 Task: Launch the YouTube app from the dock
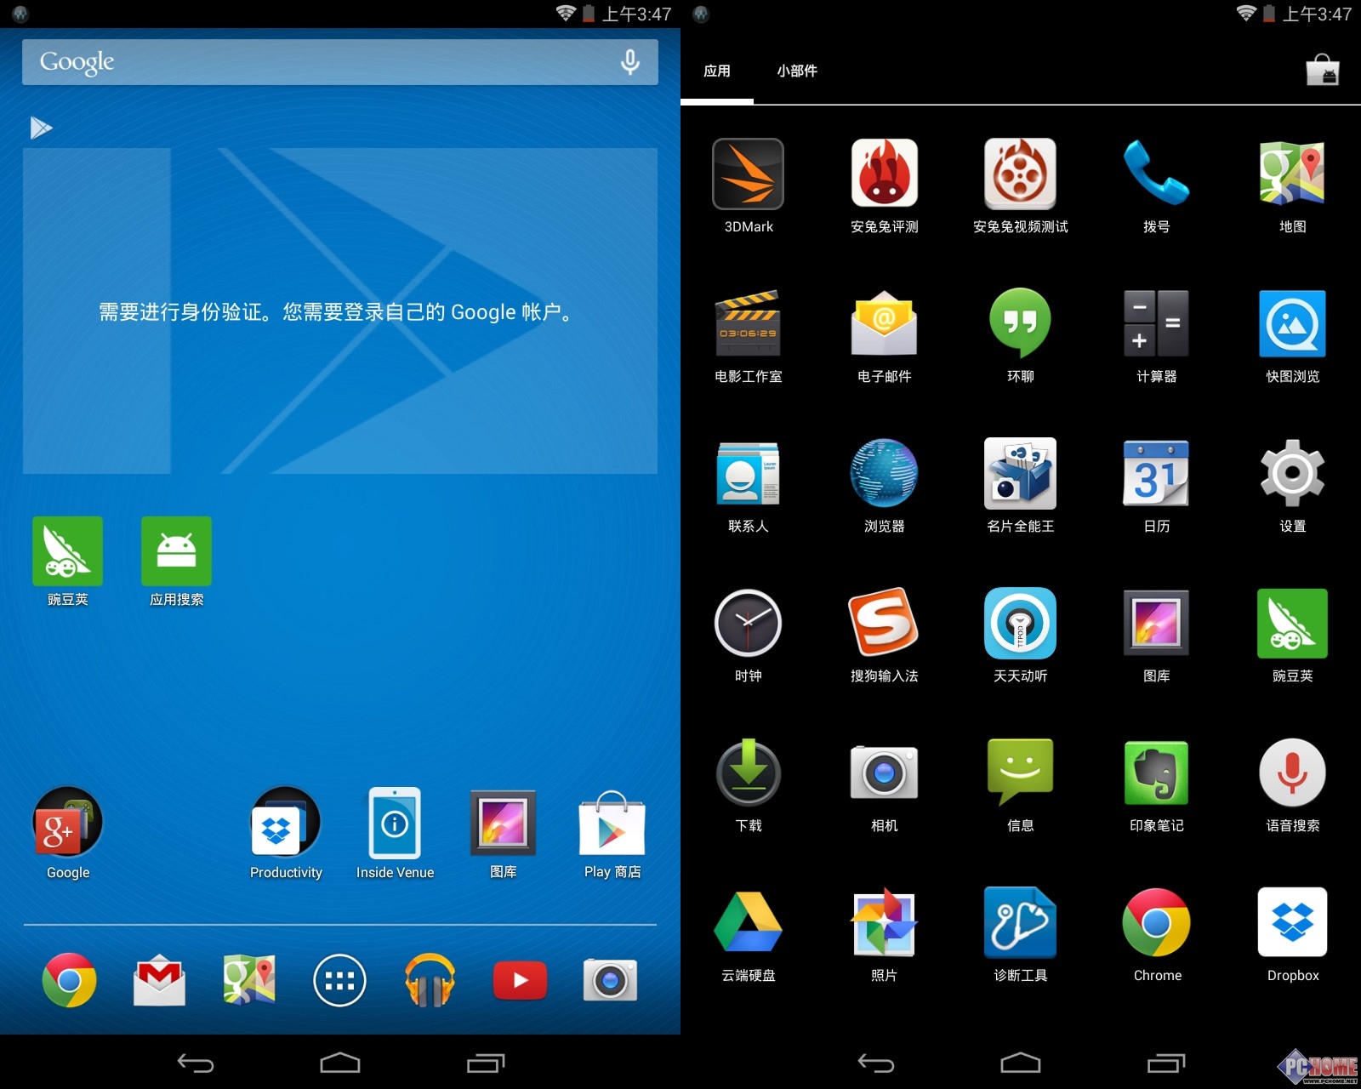pyautogui.click(x=520, y=981)
